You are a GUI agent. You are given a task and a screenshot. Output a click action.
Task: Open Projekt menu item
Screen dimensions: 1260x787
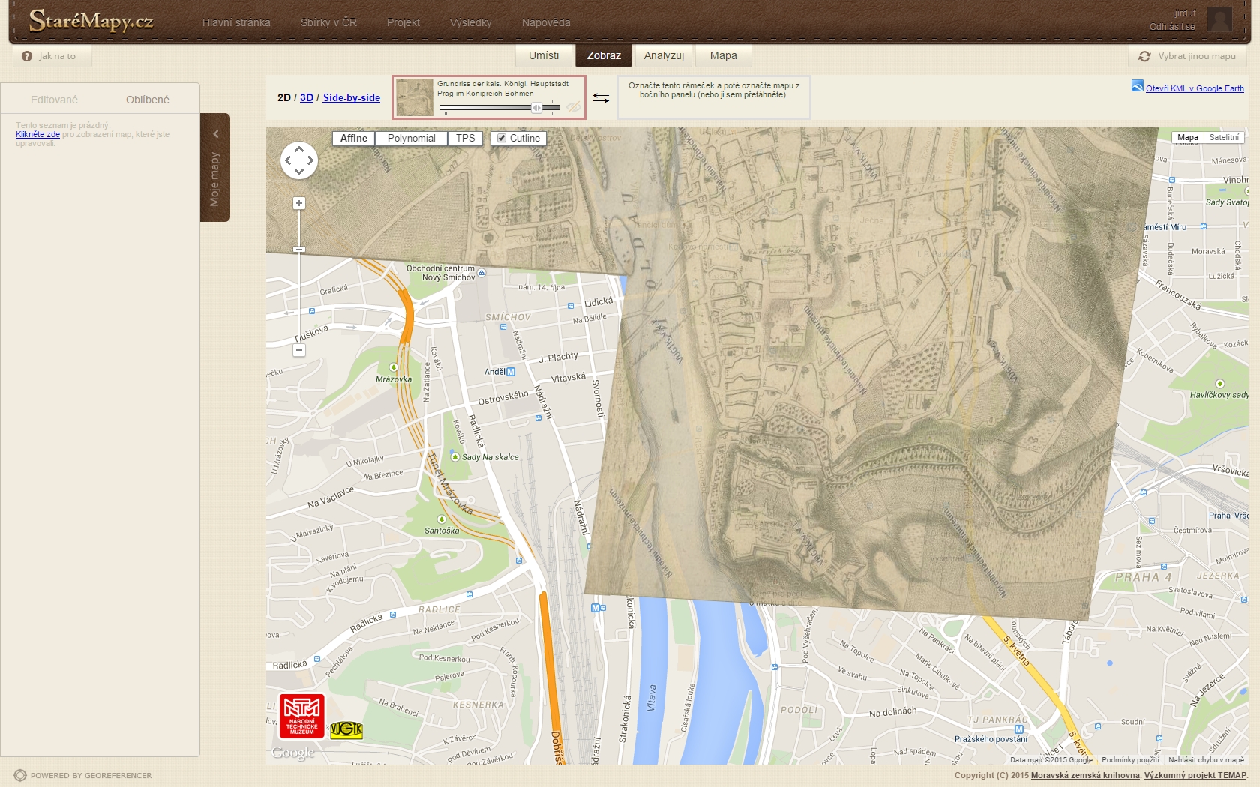click(403, 22)
